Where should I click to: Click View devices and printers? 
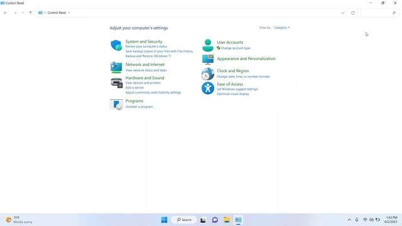[143, 83]
